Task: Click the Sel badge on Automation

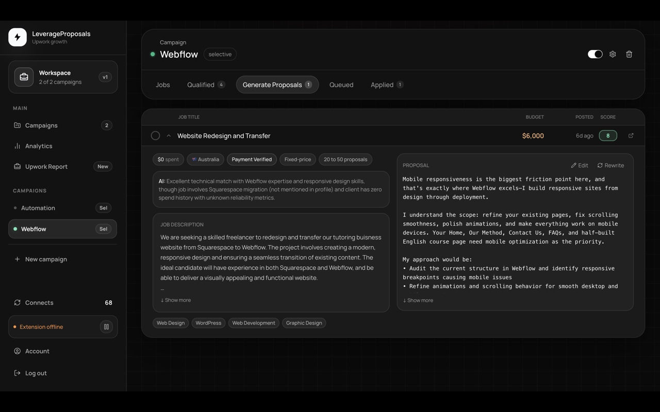Action: point(103,208)
